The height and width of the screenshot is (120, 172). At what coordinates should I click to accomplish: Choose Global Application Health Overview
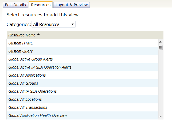point(82,115)
